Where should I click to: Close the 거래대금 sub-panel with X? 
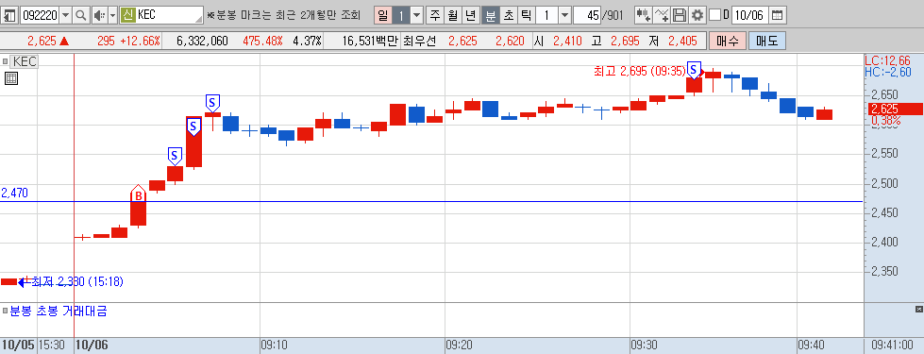pyautogui.click(x=918, y=310)
